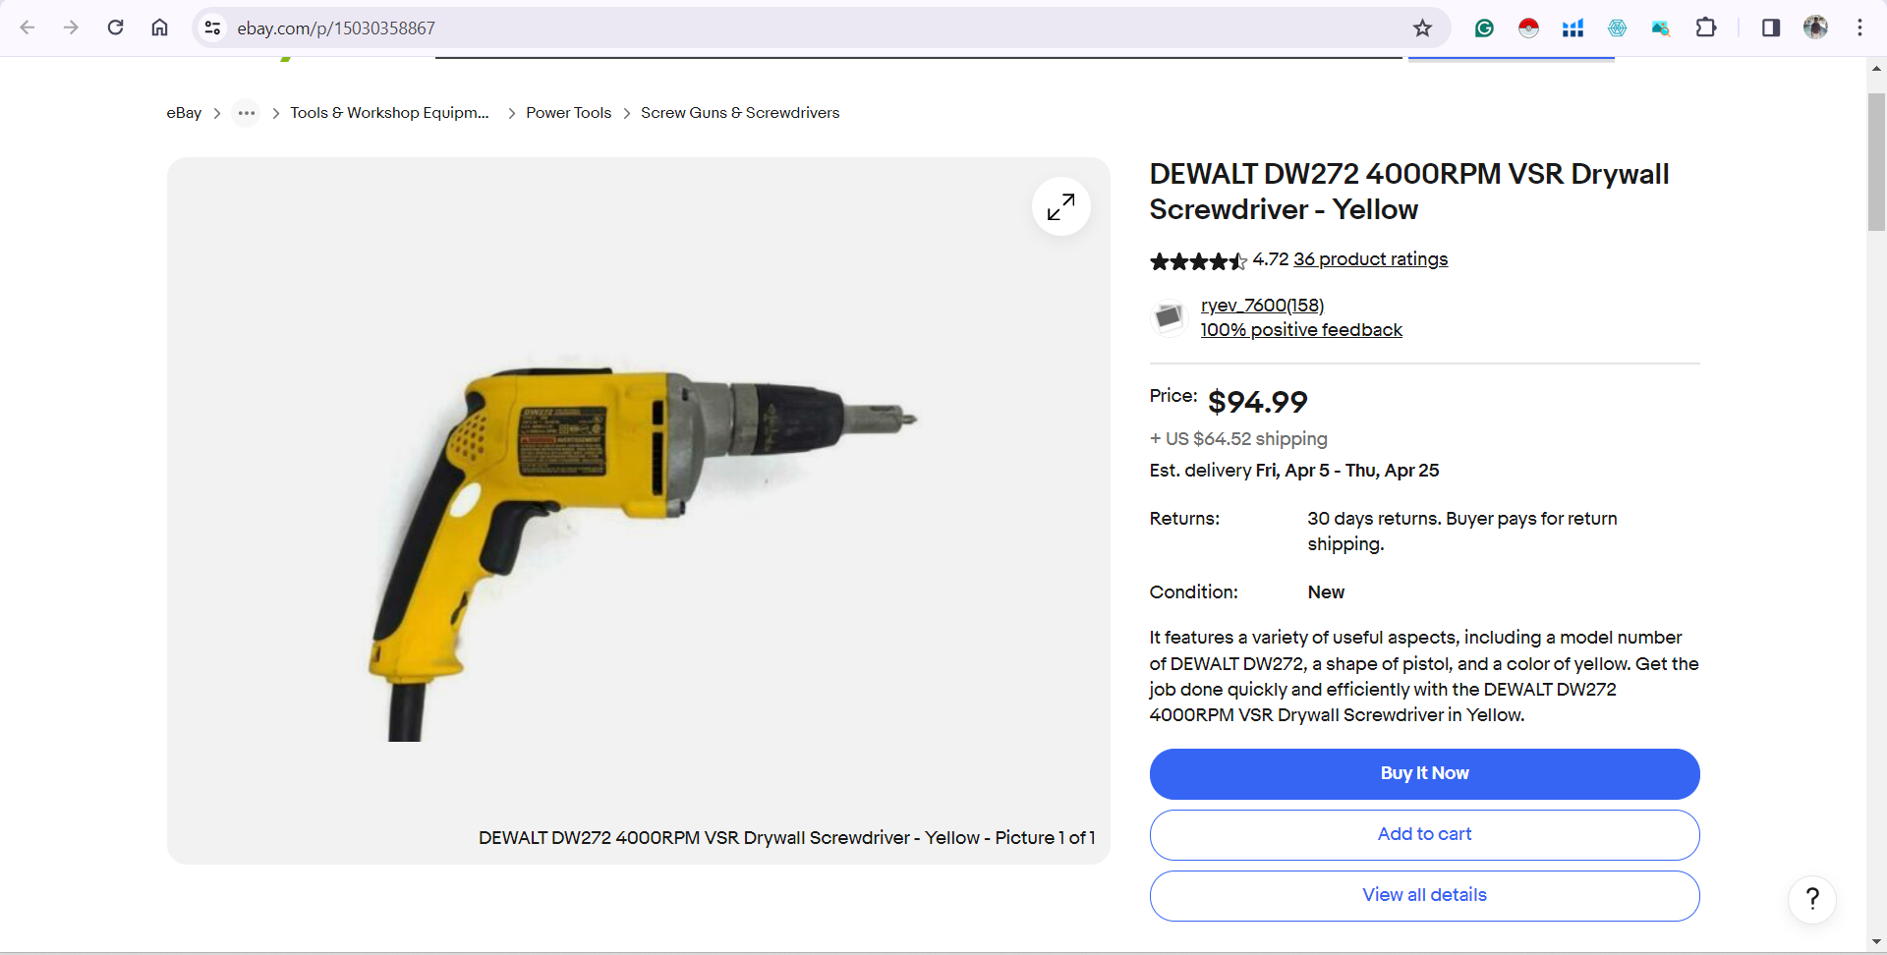This screenshot has height=955, width=1887.
Task: Click the US $64.52 shipping text
Action: 1238,439
